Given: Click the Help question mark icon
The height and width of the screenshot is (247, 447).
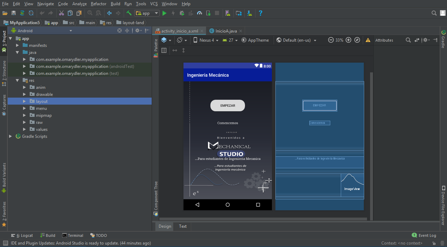Looking at the screenshot, I should [260, 13].
